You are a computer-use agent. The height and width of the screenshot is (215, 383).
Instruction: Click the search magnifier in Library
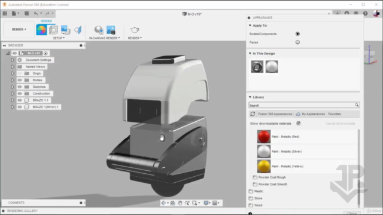click(357, 105)
